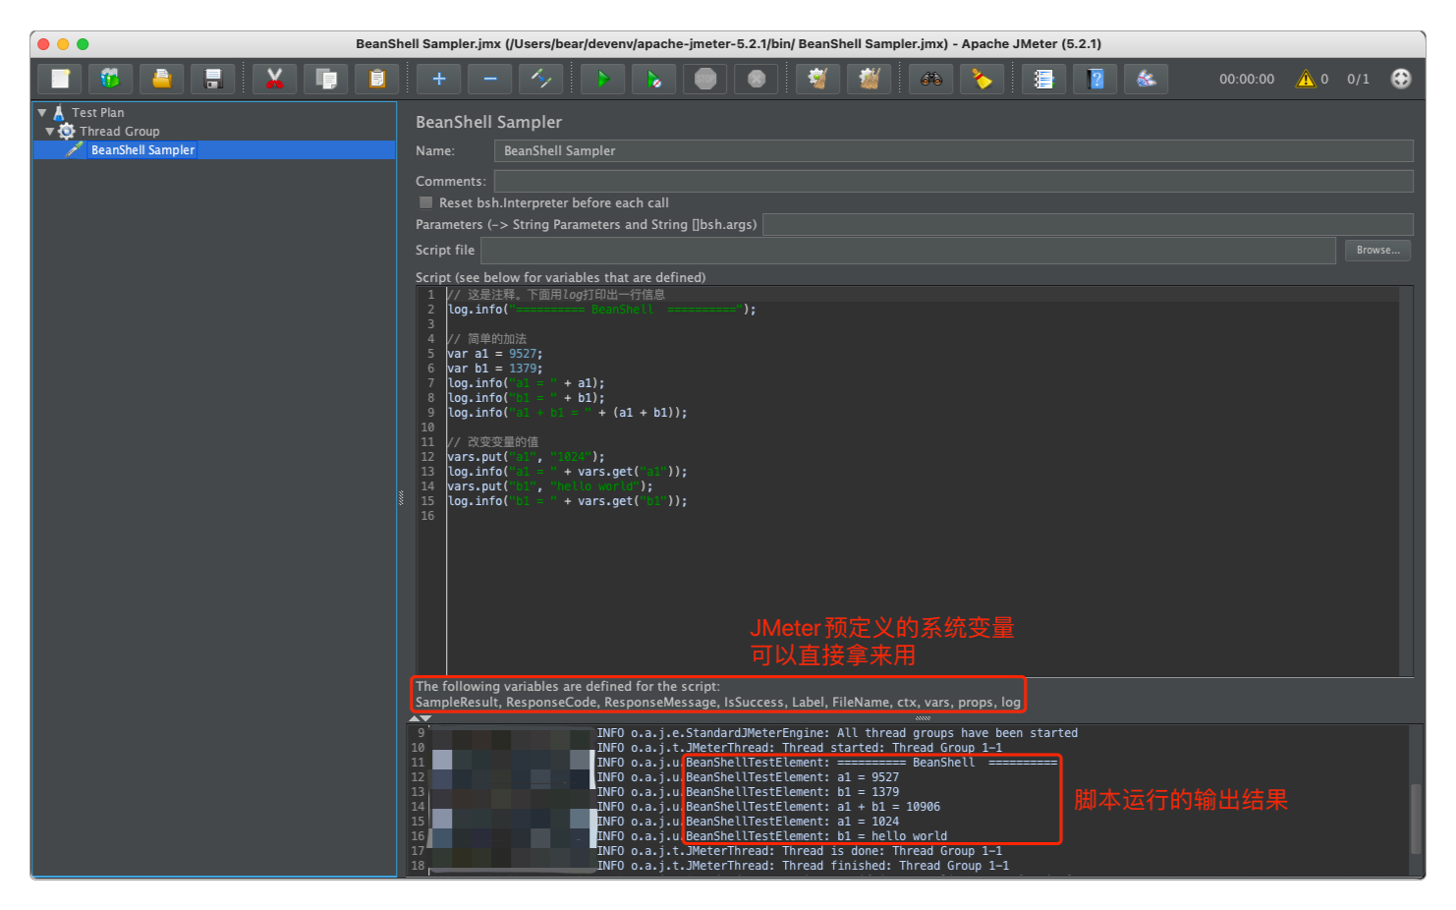Save the test plan with floppy icon
This screenshot has height=910, width=1456.
(x=213, y=79)
